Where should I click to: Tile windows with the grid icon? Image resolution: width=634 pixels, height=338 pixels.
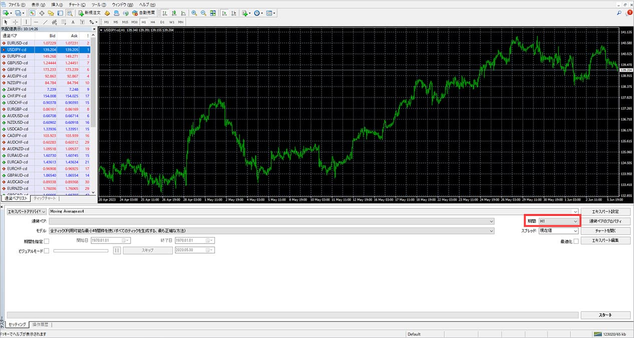point(213,12)
